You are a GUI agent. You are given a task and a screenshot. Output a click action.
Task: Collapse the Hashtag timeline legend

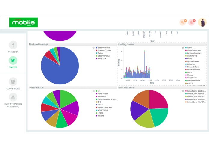[183, 48]
